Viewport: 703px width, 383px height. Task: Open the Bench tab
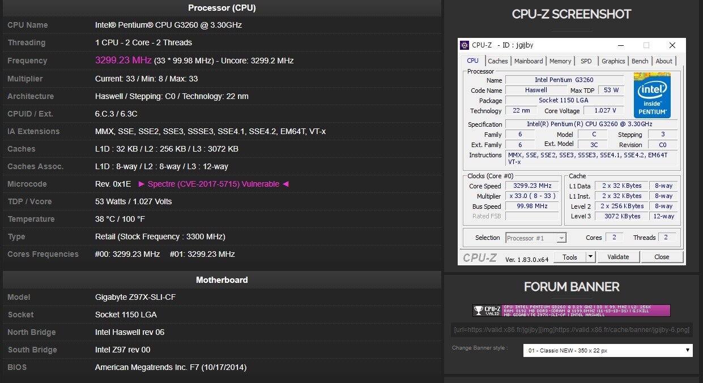[x=640, y=61]
